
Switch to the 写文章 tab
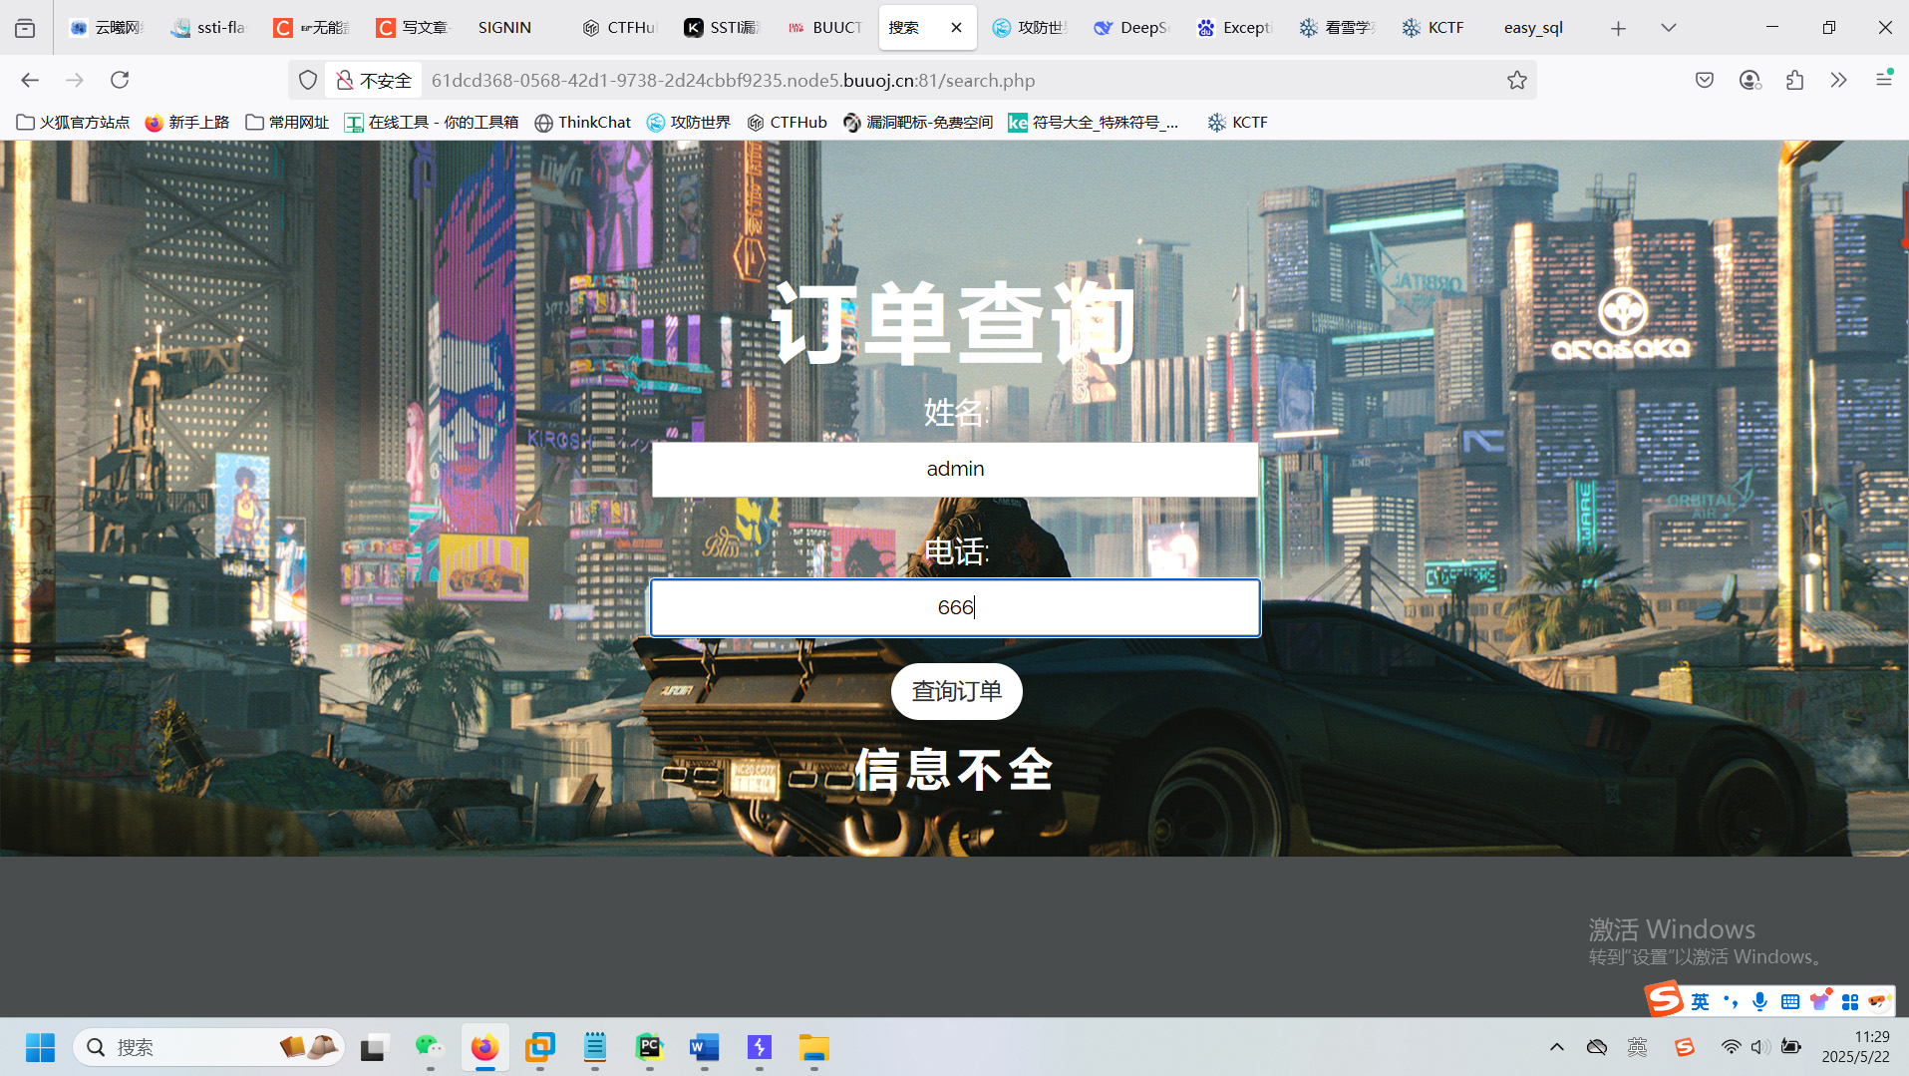point(414,28)
